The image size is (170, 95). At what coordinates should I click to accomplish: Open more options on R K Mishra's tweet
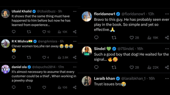pos(75,41)
